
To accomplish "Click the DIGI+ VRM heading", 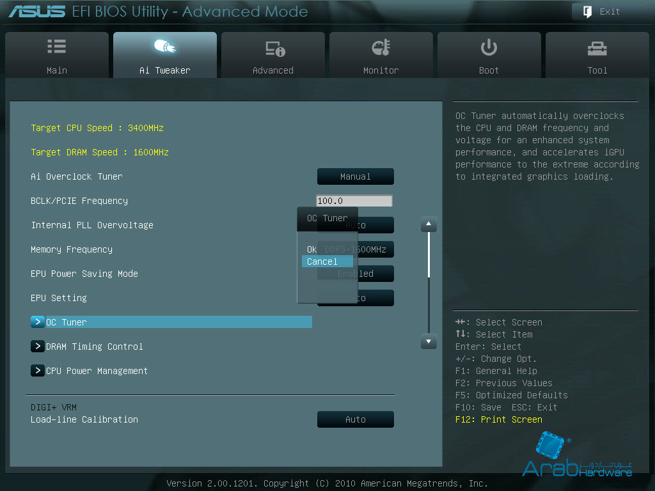I will click(54, 407).
